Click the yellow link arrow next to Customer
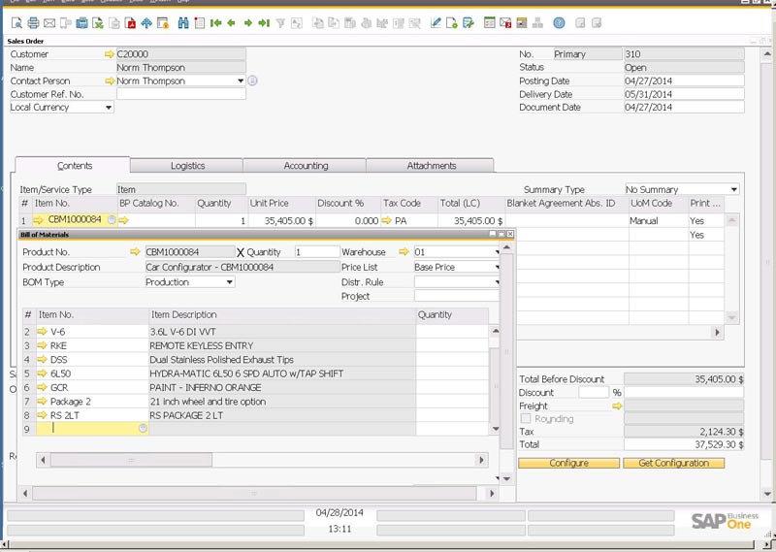This screenshot has width=776, height=552. tap(110, 54)
